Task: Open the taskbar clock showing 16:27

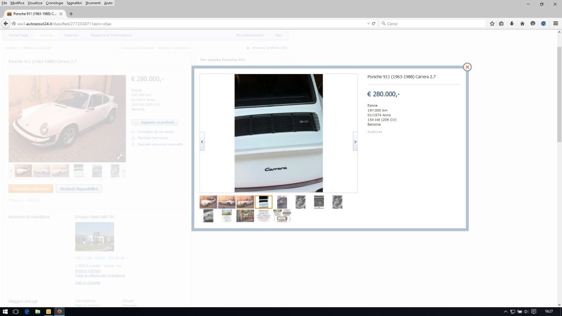Action: click(x=549, y=312)
